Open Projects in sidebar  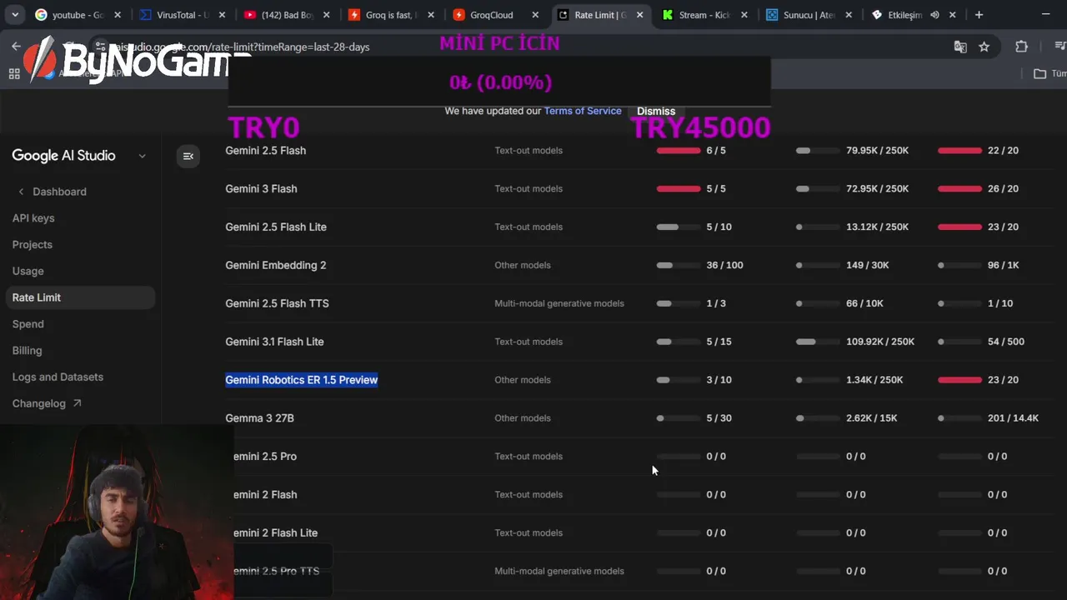(x=33, y=245)
